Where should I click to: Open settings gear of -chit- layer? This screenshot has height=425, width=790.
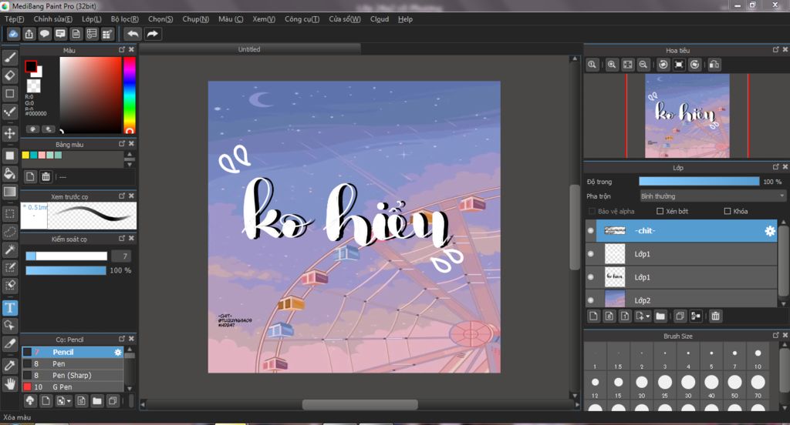pyautogui.click(x=770, y=231)
